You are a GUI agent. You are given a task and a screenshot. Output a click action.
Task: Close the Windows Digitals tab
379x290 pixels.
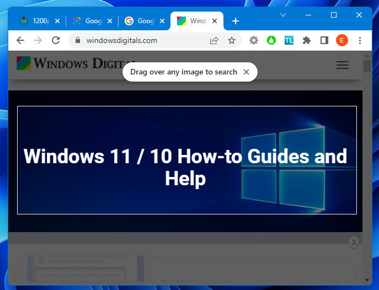[215, 21]
